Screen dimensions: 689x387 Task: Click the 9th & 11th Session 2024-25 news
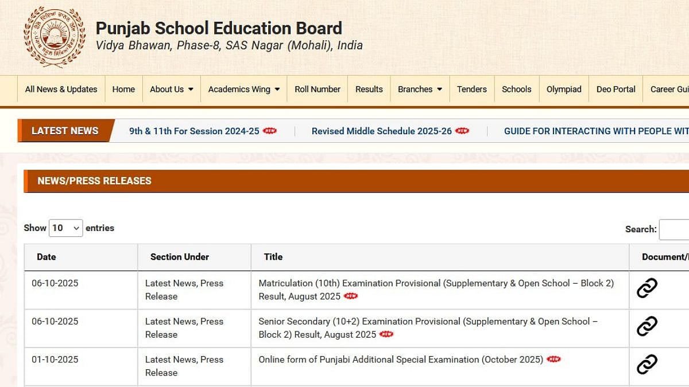194,131
